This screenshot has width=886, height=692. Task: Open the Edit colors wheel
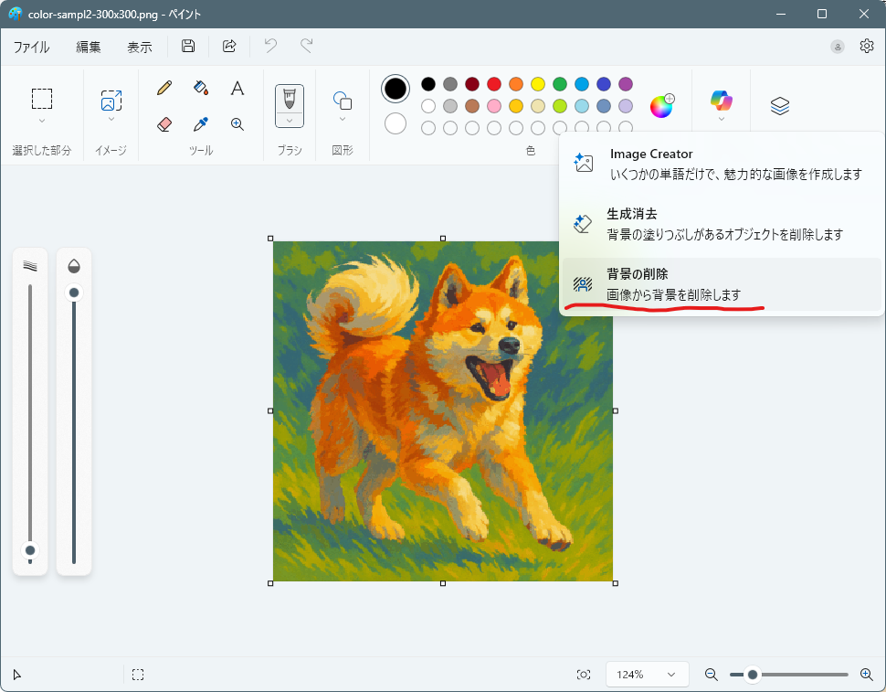[x=661, y=106]
